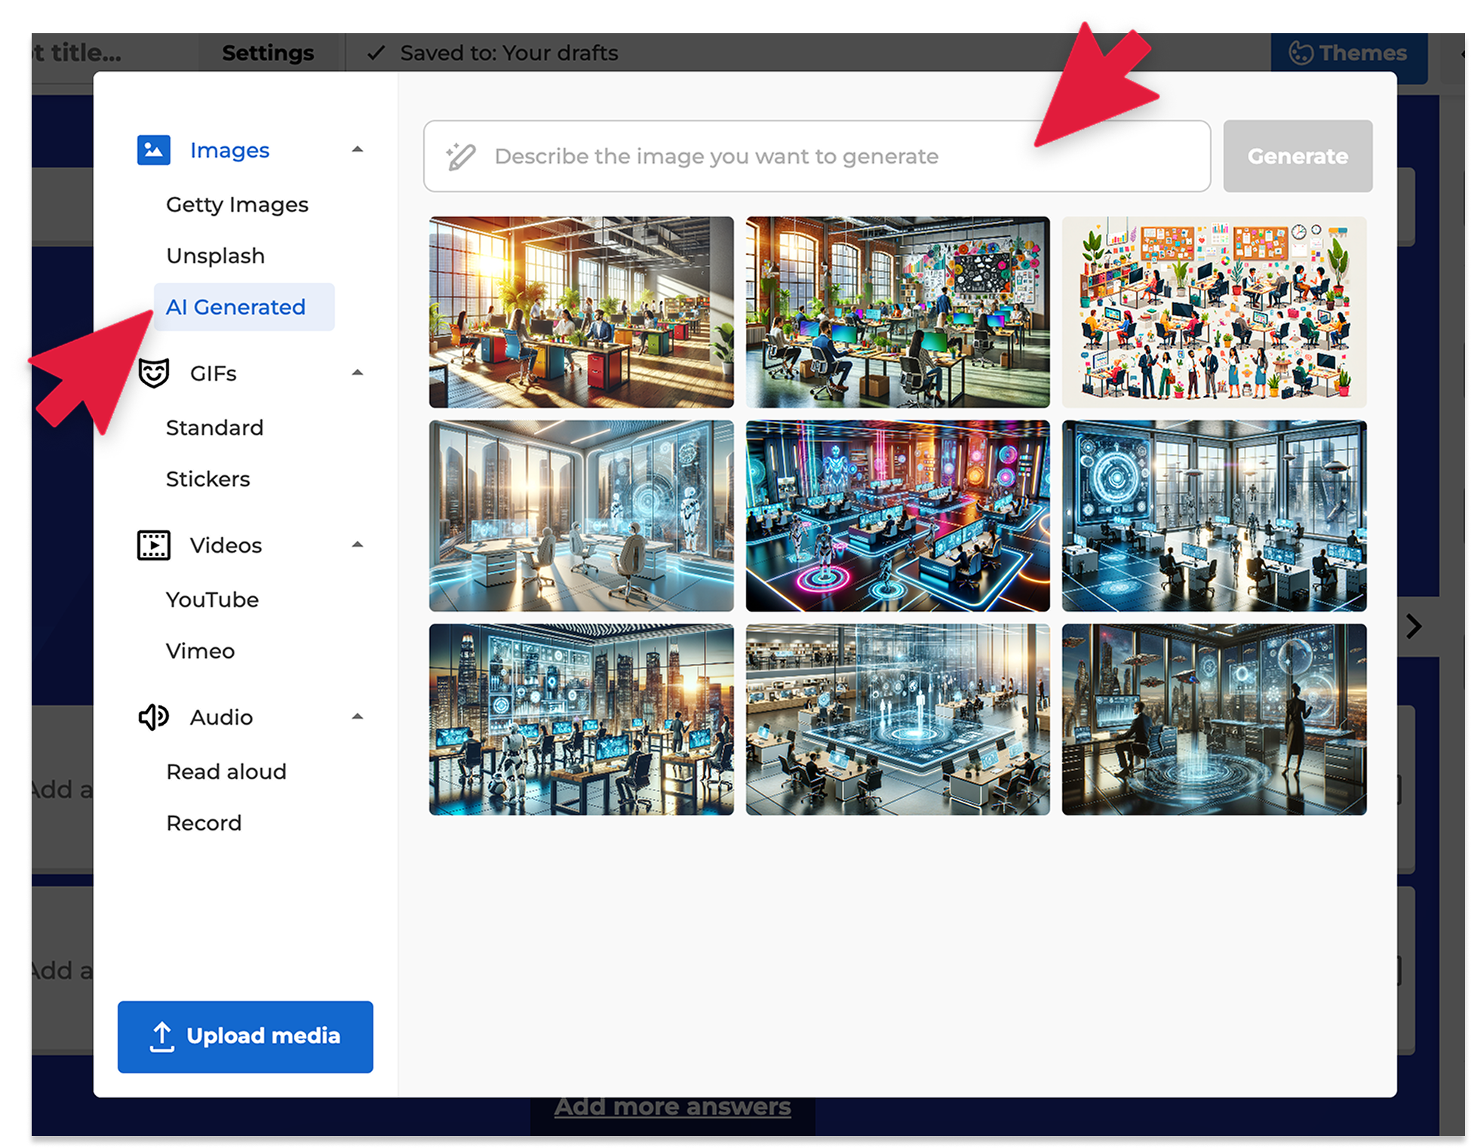1471x1148 pixels.
Task: Select the blue holographic circle office thumbnail
Action: pos(1214,516)
